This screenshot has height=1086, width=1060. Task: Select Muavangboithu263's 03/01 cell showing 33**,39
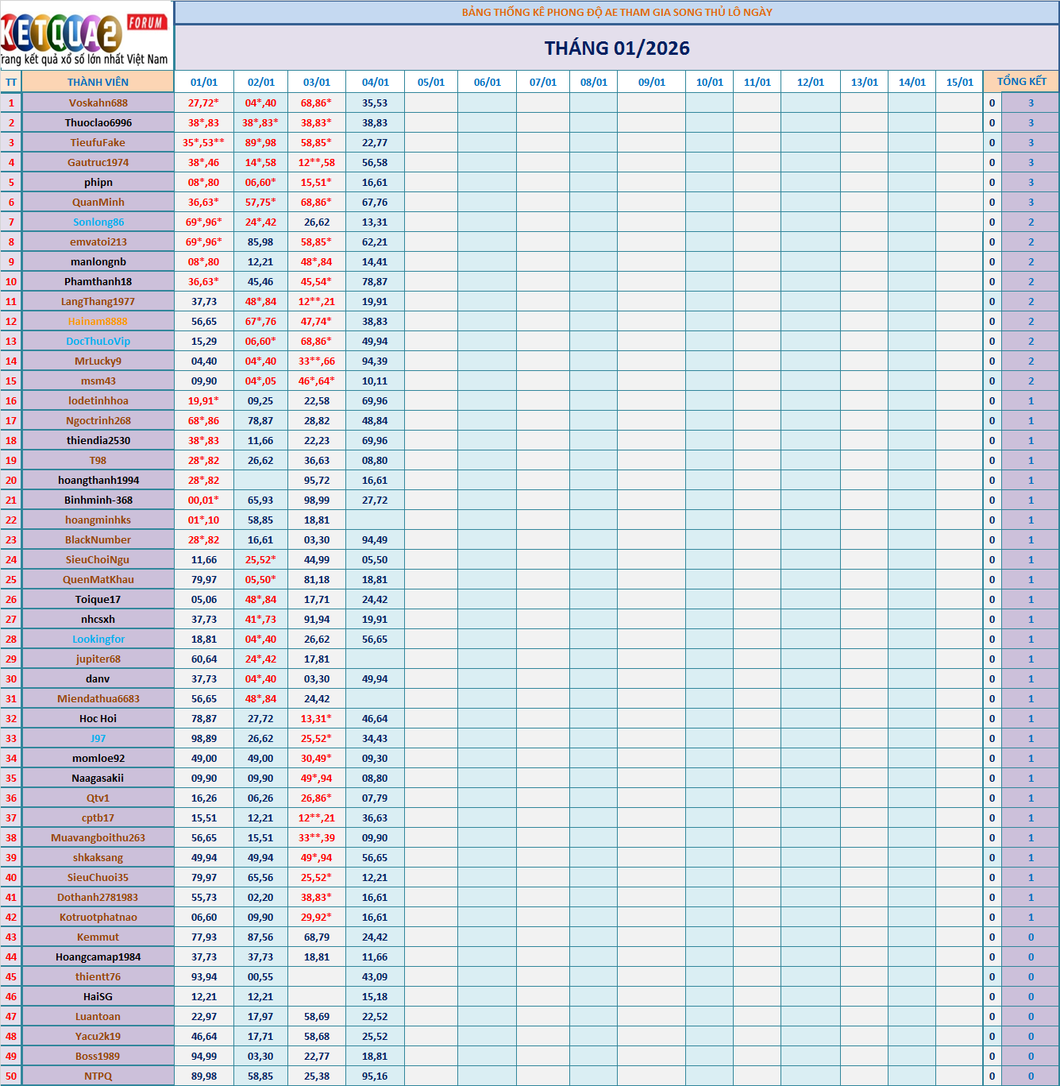[317, 837]
